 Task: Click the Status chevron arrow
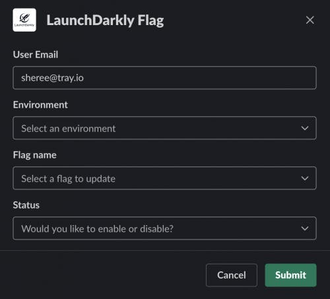(x=305, y=228)
